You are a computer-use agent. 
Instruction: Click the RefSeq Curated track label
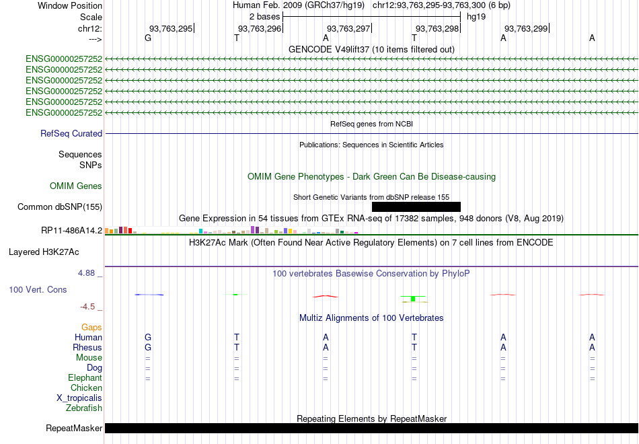pos(71,133)
